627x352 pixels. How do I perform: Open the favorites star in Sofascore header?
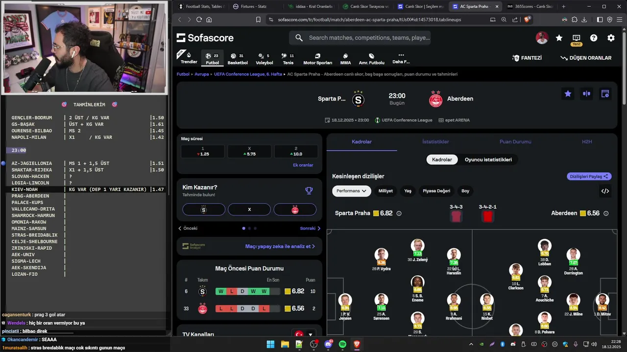(559, 38)
